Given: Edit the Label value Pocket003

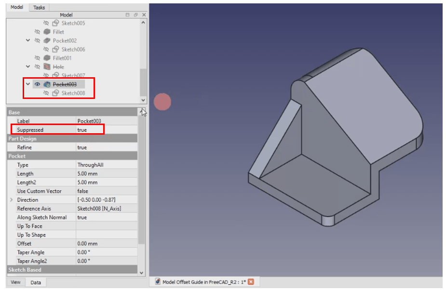Looking at the screenshot, I should click(107, 121).
